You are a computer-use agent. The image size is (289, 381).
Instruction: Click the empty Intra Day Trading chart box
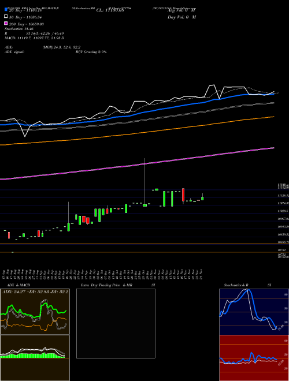pos(116,323)
